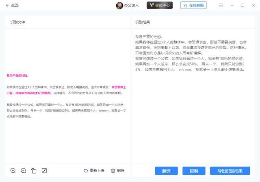Open the hamburger menu icon in title bar
Viewport: 260px width, 182px height.
pos(221,5)
